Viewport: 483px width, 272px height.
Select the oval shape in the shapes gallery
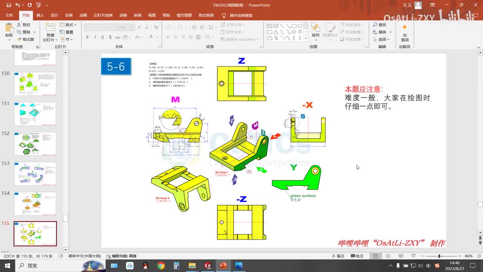click(x=300, y=26)
